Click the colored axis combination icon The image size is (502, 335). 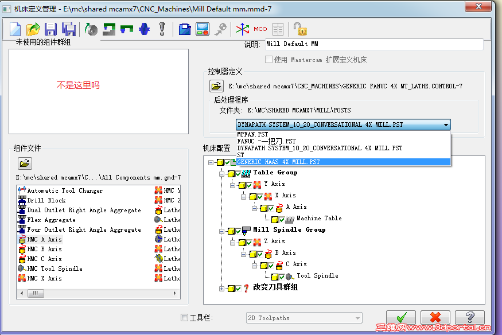(241, 29)
